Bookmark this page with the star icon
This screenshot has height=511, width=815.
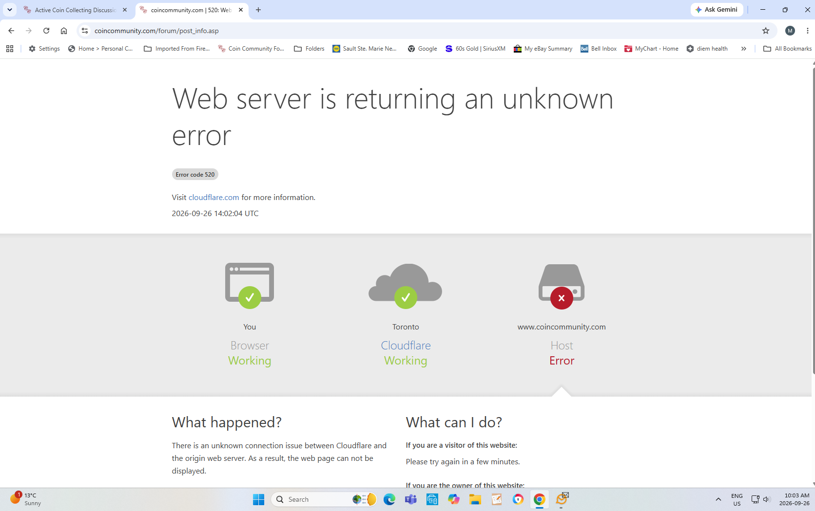coord(766,31)
